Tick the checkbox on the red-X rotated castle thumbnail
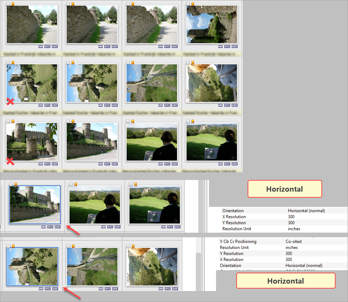 coord(9,63)
